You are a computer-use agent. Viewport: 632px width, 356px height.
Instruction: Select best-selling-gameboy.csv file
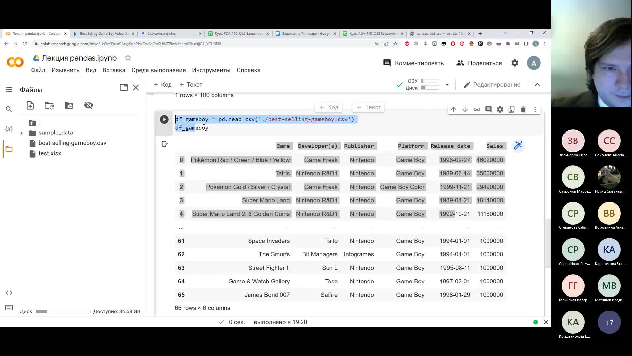pyautogui.click(x=72, y=143)
